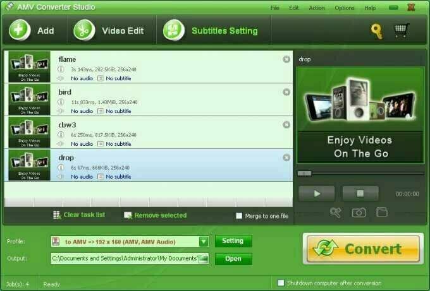The image size is (430, 291).
Task: Click the 'flame' file name
Action: pos(67,59)
